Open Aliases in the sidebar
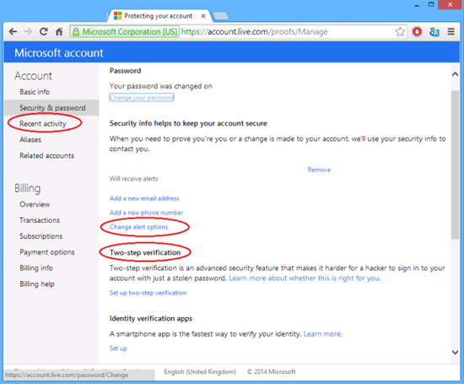This screenshot has height=384, width=464. tap(30, 140)
